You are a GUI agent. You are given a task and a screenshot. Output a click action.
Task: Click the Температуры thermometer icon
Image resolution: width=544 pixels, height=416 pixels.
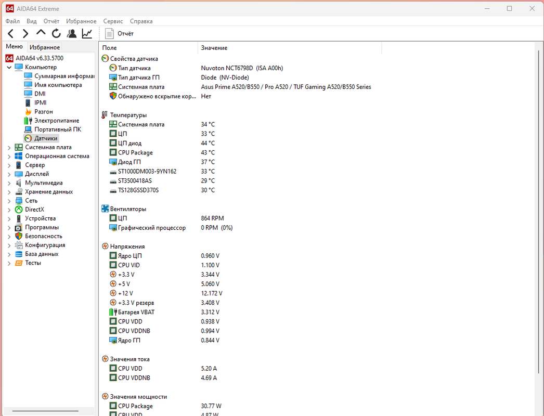pyautogui.click(x=105, y=115)
